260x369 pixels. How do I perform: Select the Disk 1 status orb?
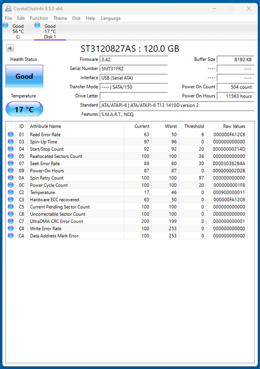pyautogui.click(x=37, y=25)
